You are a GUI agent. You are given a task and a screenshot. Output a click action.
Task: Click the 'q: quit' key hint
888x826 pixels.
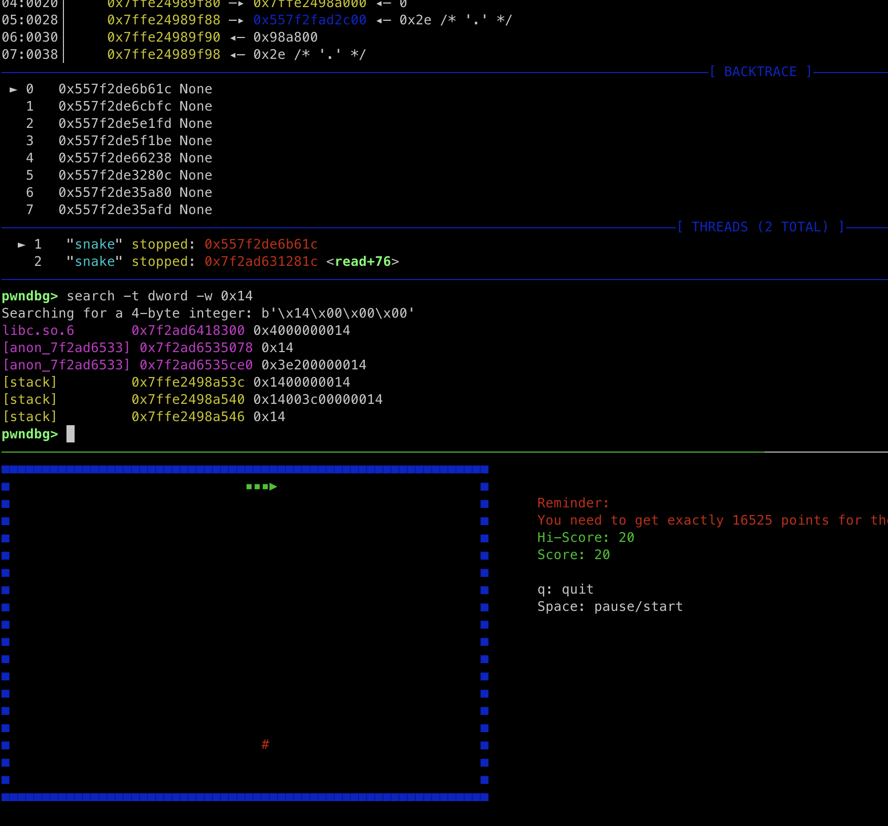tap(566, 589)
